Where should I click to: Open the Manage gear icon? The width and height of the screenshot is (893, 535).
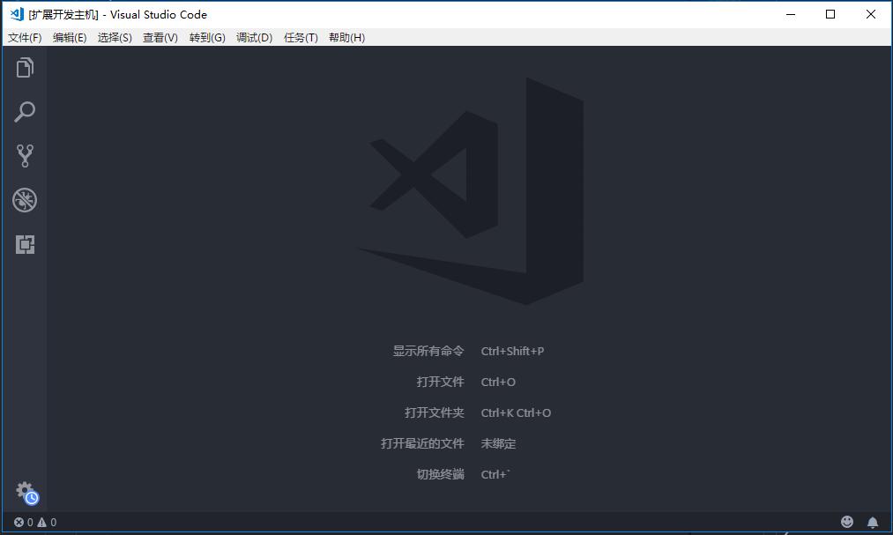(x=26, y=492)
